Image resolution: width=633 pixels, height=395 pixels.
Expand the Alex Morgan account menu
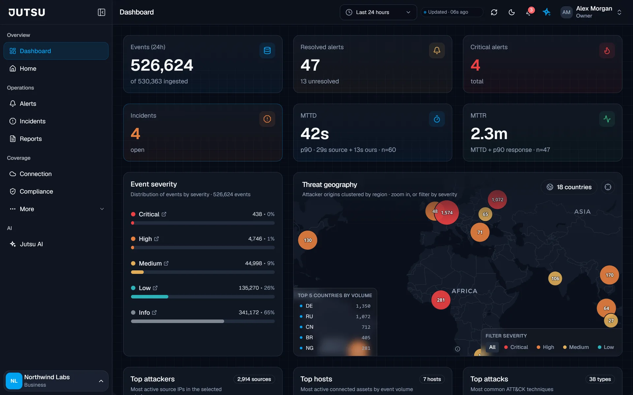pos(619,12)
